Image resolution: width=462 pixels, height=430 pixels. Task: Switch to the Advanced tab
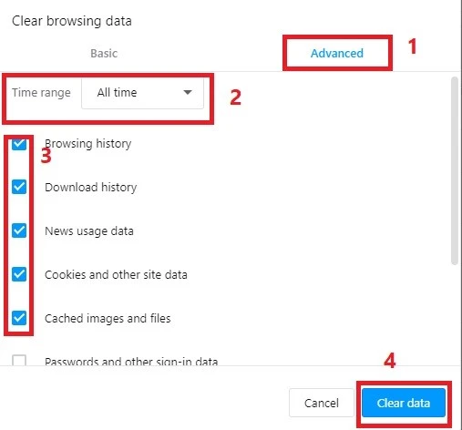(x=336, y=53)
